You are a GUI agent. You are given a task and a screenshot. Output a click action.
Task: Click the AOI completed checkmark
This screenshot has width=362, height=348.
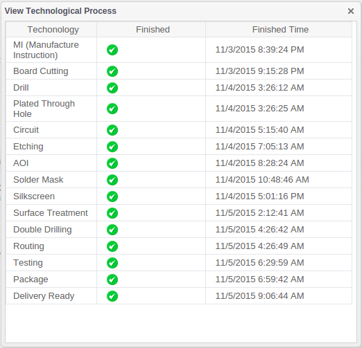112,163
